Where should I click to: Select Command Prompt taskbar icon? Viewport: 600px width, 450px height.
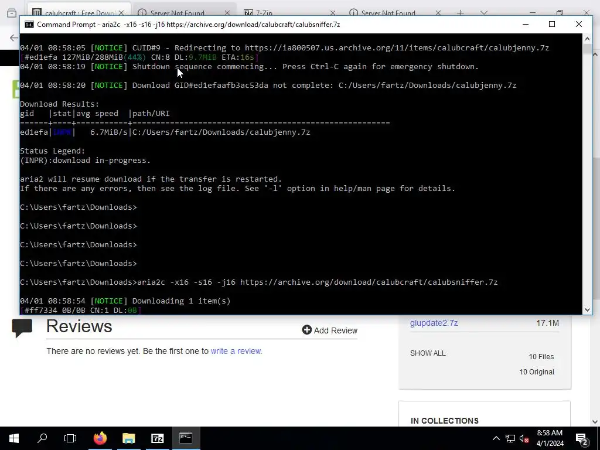[186, 438]
